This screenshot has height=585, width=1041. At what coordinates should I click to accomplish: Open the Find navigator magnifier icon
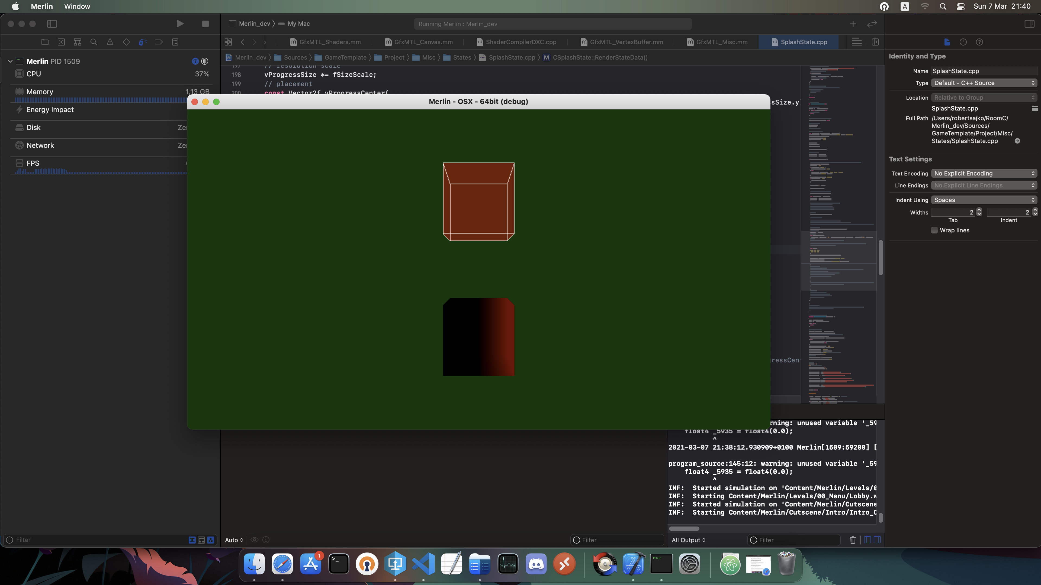(93, 42)
